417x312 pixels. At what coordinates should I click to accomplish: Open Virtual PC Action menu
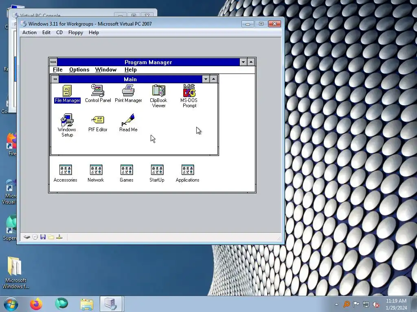click(x=29, y=32)
